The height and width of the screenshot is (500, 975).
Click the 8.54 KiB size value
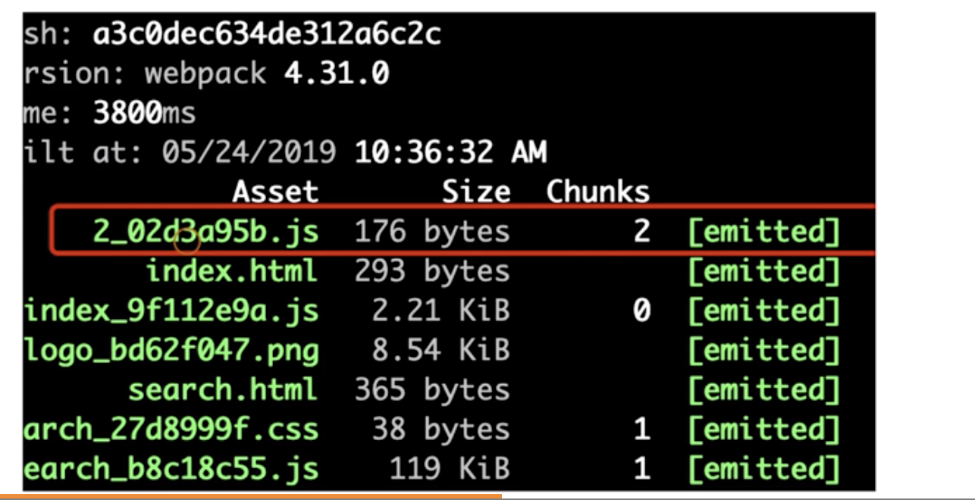(x=441, y=351)
